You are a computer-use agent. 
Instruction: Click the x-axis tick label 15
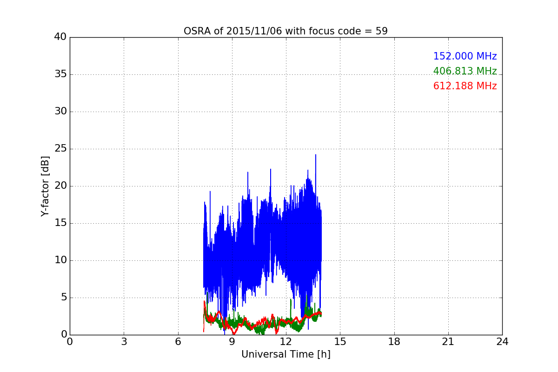pyautogui.click(x=340, y=342)
